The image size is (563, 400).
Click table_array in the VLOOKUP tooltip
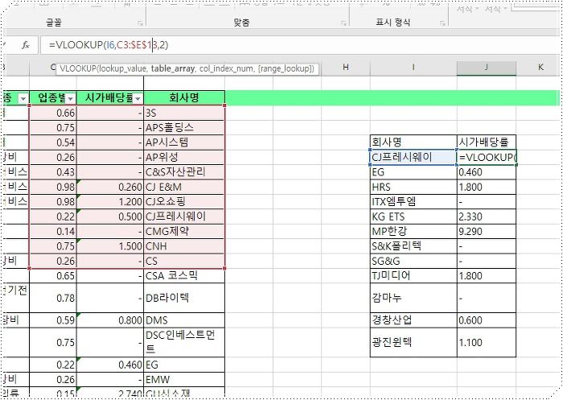click(173, 68)
